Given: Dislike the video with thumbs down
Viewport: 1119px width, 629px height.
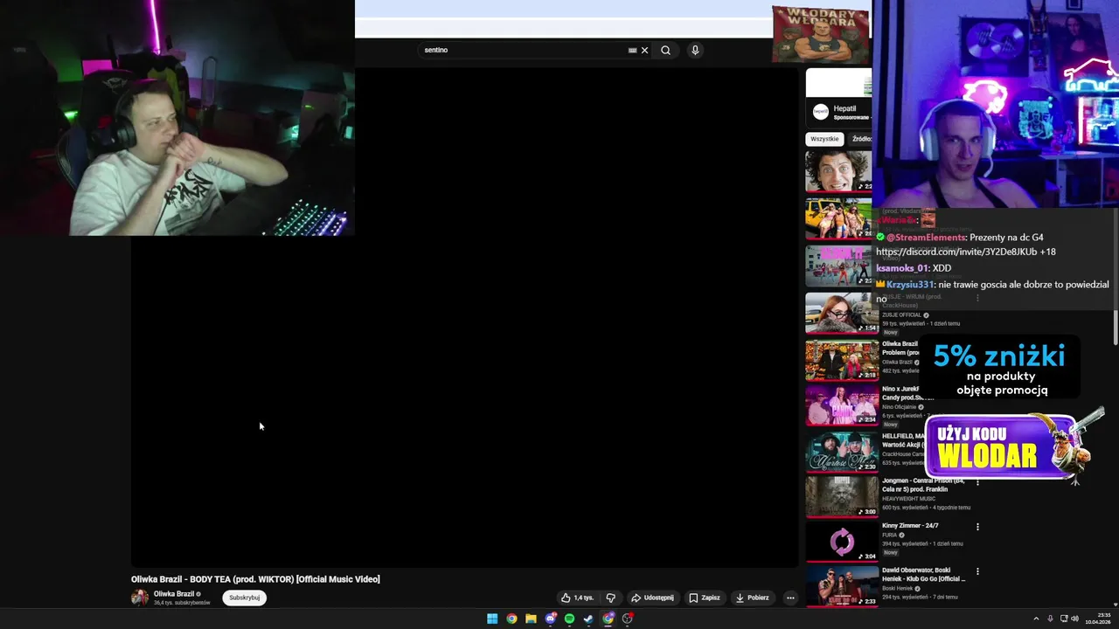Looking at the screenshot, I should (611, 598).
